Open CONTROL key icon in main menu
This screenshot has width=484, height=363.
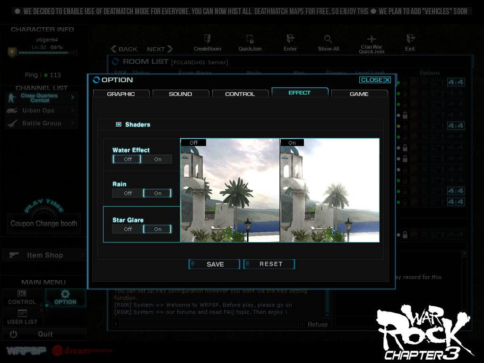(x=22, y=293)
